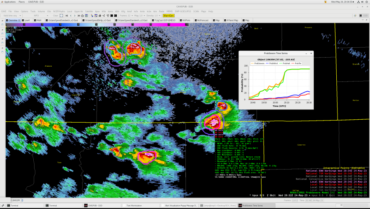Switch to the 4 Panel Map tab

click(x=233, y=20)
